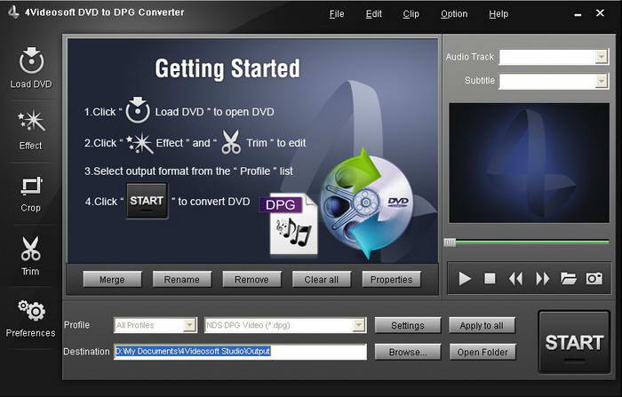Open the Option menu

pyautogui.click(x=454, y=14)
